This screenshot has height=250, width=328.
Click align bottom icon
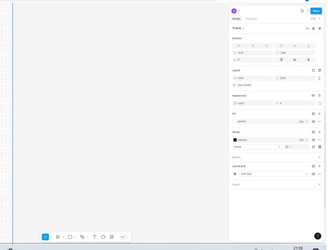point(308,46)
